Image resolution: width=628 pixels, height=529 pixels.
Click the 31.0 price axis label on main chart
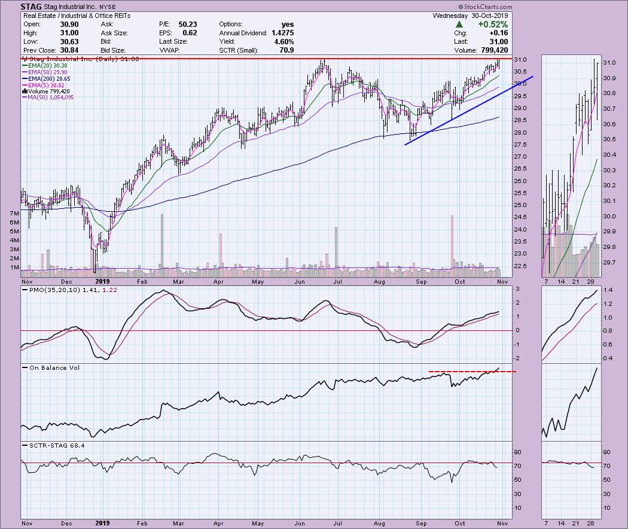(x=520, y=60)
